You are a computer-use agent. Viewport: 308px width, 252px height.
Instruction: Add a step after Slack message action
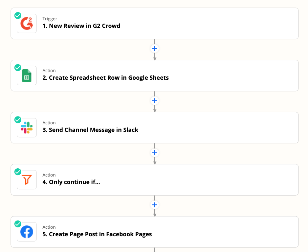tap(155, 153)
